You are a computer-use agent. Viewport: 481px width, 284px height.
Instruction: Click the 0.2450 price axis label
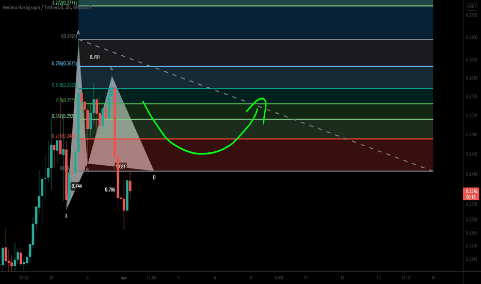click(x=472, y=154)
